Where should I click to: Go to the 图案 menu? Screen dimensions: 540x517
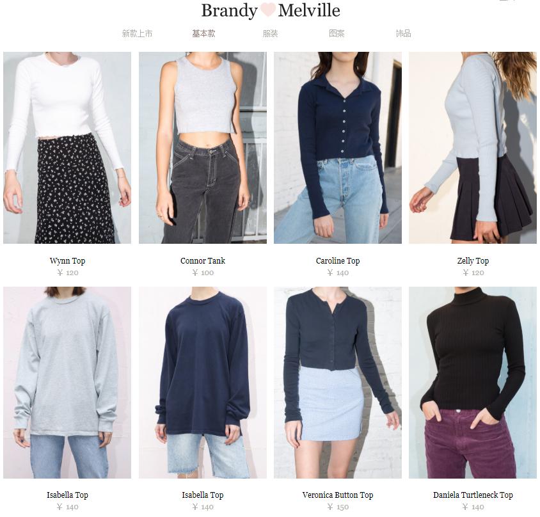337,33
